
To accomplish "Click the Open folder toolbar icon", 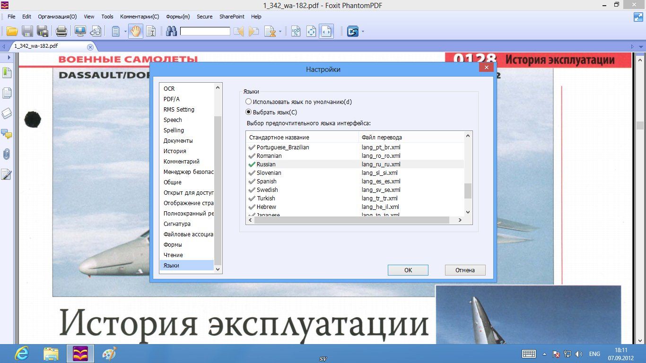I will (x=12, y=32).
